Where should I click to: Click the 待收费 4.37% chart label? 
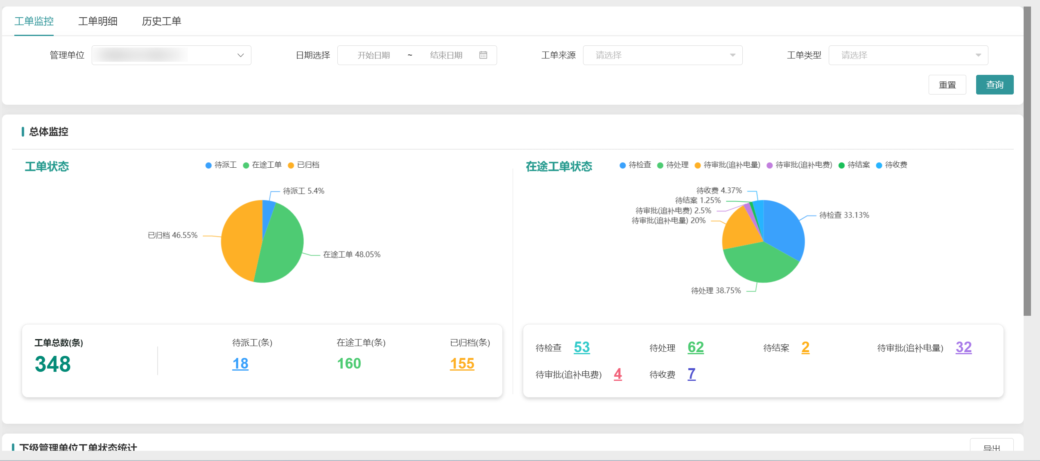[719, 191]
